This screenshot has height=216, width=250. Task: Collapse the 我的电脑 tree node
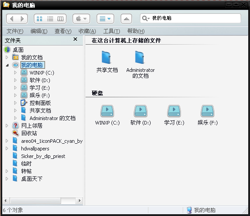pyautogui.click(x=7, y=65)
